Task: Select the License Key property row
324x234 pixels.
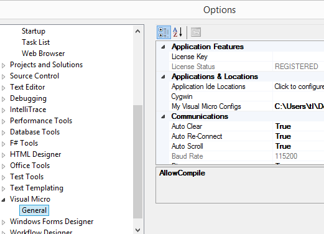Action: coord(246,57)
